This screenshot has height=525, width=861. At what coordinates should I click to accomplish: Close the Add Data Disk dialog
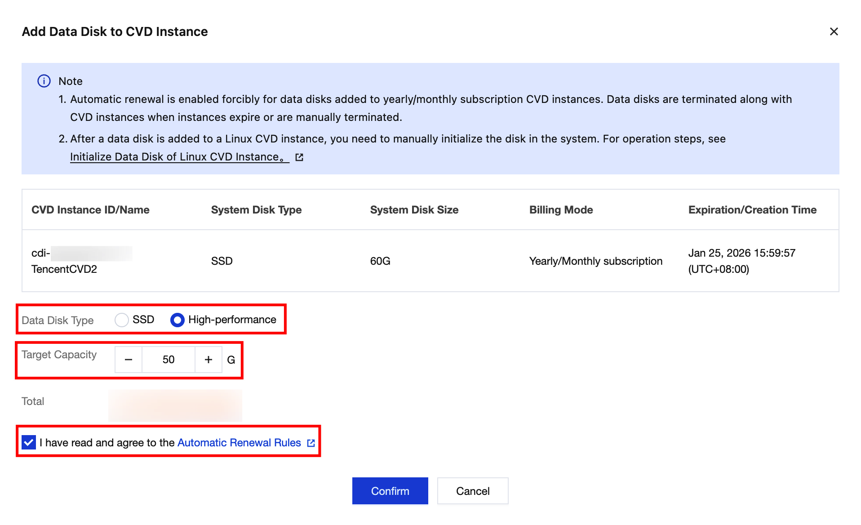click(834, 31)
